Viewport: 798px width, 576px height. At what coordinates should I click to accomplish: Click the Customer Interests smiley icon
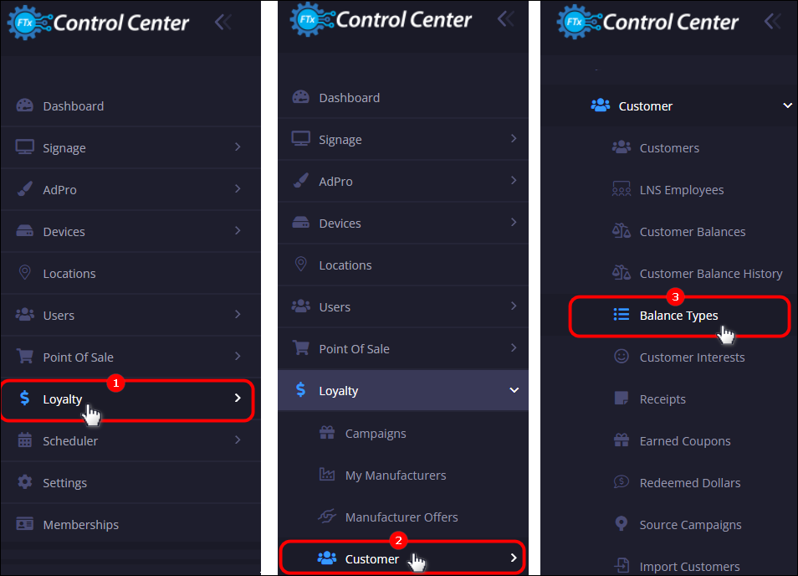tap(621, 357)
